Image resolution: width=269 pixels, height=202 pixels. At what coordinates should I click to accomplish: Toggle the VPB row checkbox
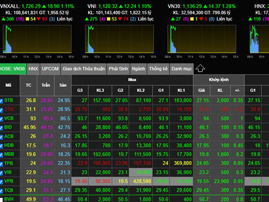tap(1, 182)
